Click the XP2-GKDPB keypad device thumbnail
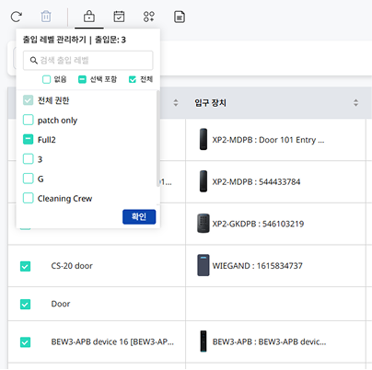The image size is (372, 370). click(203, 224)
